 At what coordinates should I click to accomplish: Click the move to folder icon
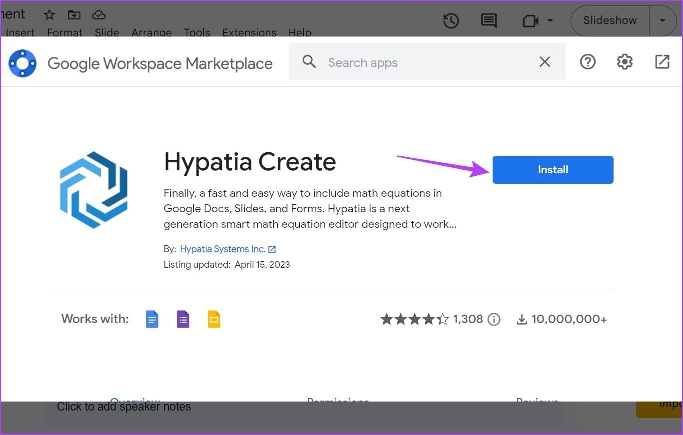(74, 14)
